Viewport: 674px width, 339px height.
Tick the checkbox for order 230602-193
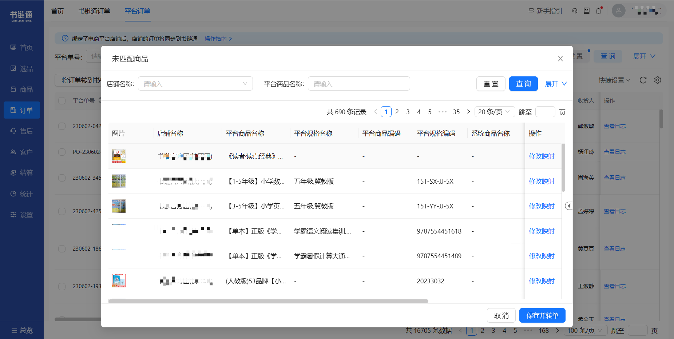click(62, 286)
